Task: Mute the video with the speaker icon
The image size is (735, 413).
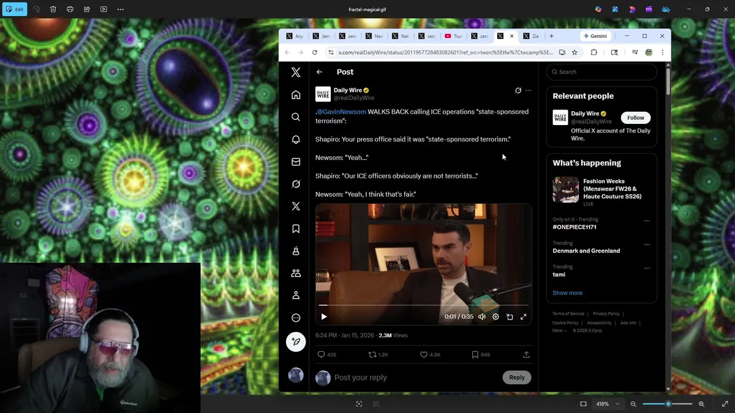Action: (482, 317)
